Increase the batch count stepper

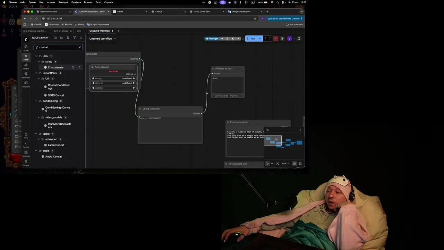click(x=270, y=37)
